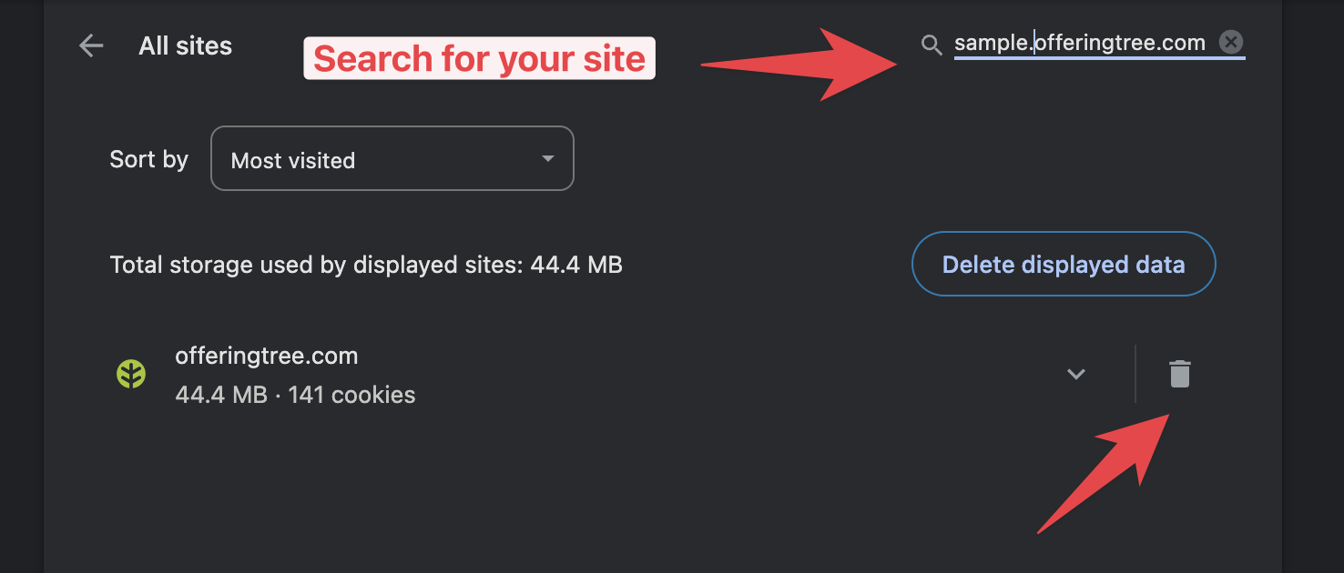Click the All sites heading

186,45
